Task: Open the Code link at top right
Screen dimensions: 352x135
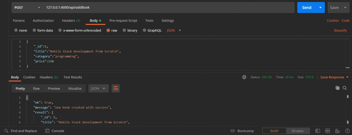Action: pyautogui.click(x=345, y=21)
